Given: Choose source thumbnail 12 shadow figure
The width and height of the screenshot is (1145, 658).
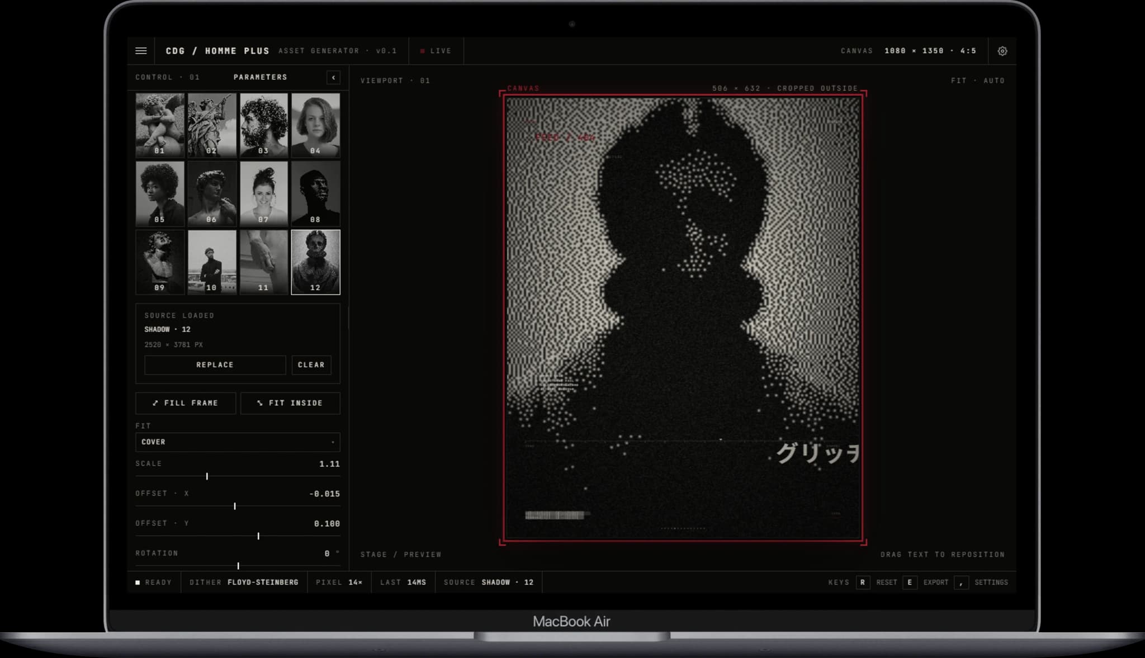Looking at the screenshot, I should [x=315, y=262].
